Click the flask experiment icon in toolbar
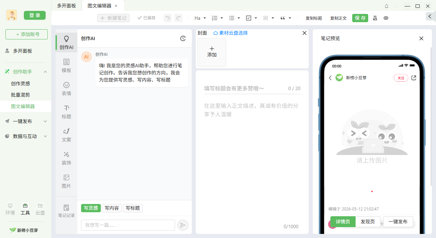The image size is (436, 238). click(x=375, y=18)
